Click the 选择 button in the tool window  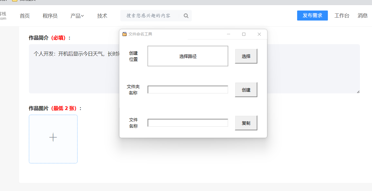(246, 56)
